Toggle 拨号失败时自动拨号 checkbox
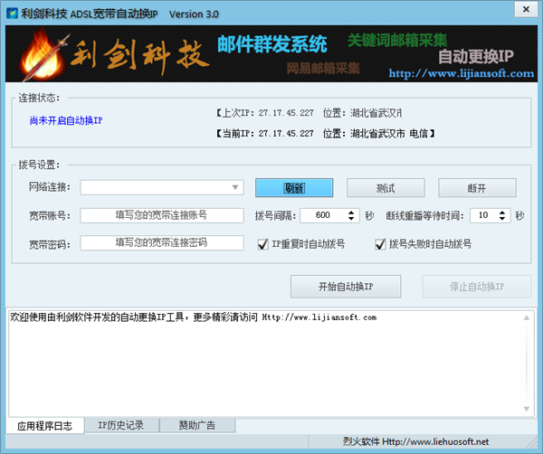 point(380,244)
